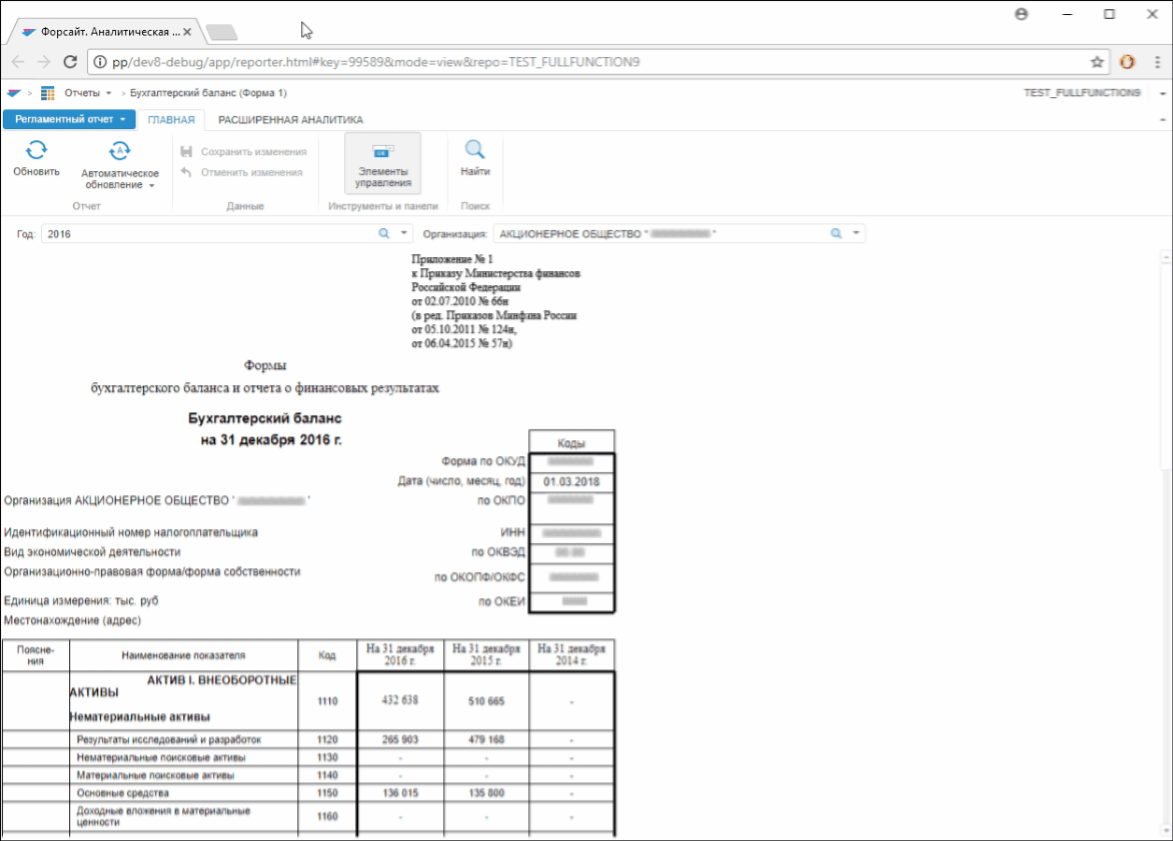Click the Коды header cell
This screenshot has width=1173, height=841.
[571, 442]
